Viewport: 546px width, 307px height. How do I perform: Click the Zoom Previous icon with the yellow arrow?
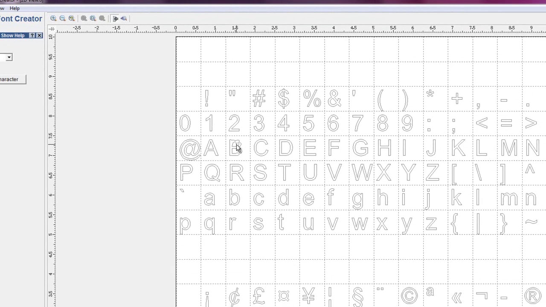(x=72, y=18)
